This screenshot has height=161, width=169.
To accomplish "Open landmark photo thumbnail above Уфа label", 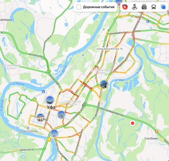I will point(50,100).
